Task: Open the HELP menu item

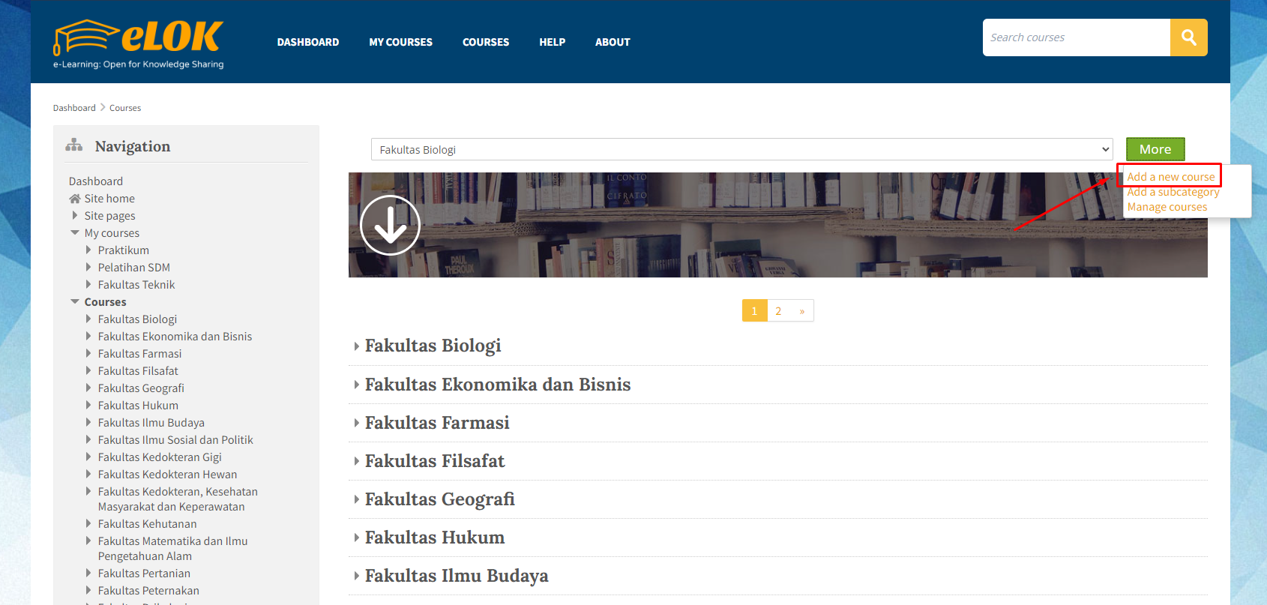Action: tap(552, 42)
